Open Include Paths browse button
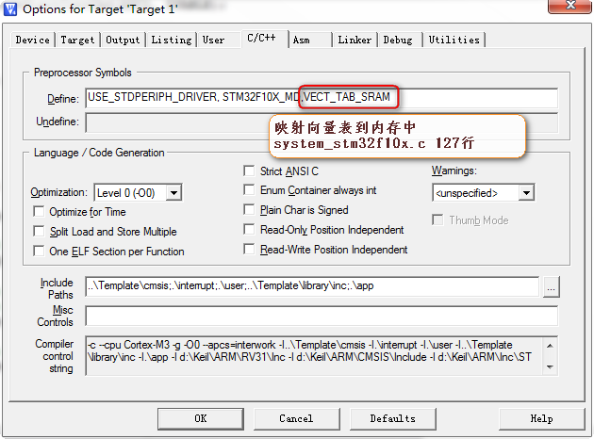Image resolution: width=594 pixels, height=439 pixels. pyautogui.click(x=552, y=287)
